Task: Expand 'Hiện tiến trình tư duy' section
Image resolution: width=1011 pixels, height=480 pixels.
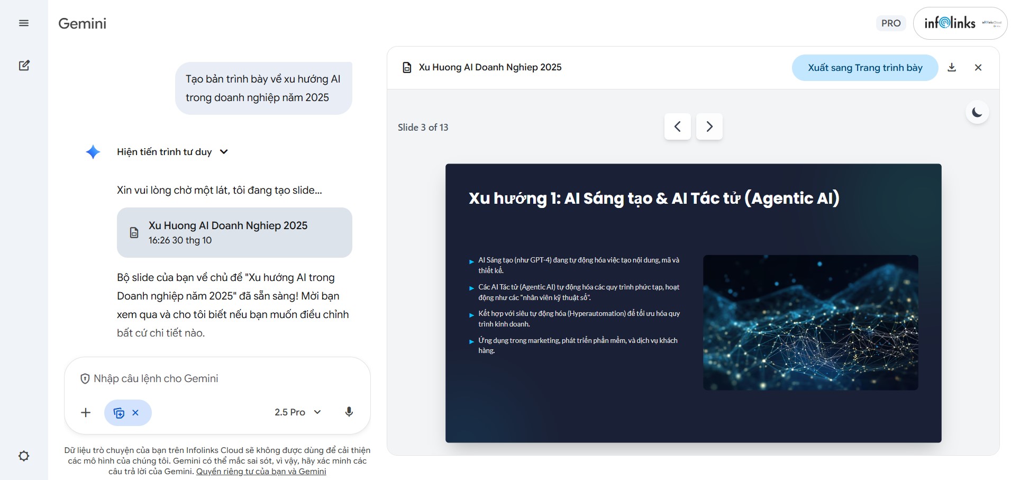Action: point(164,152)
